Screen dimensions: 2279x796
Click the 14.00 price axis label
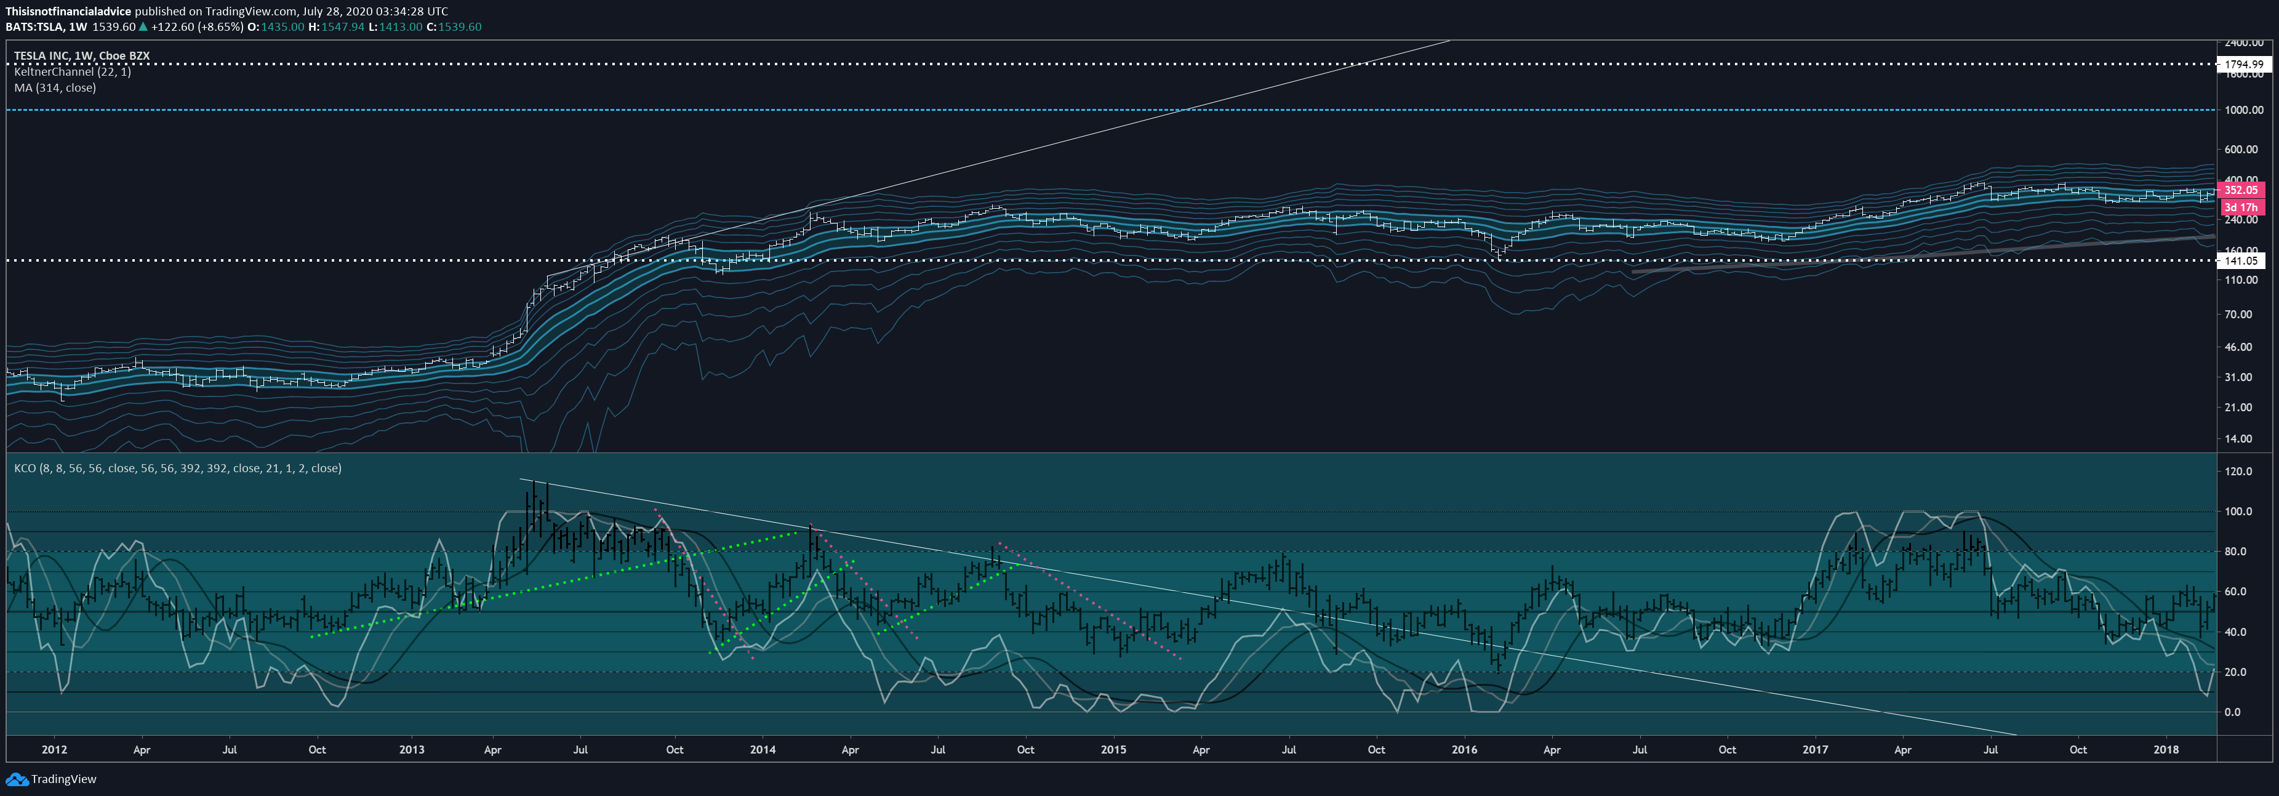point(2238,438)
